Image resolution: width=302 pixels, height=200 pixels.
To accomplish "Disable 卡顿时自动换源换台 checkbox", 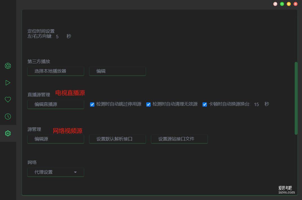I will [205, 104].
